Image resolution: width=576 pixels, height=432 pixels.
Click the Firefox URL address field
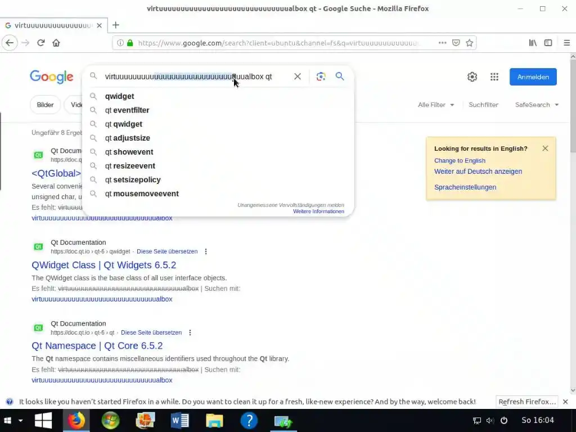click(x=279, y=43)
